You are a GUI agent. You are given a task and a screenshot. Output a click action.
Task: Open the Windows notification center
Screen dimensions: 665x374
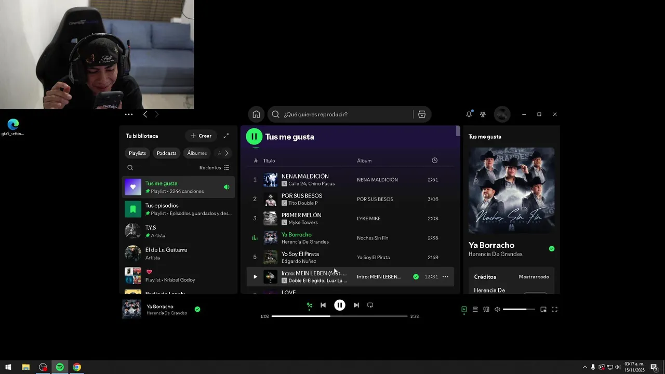coord(654,367)
